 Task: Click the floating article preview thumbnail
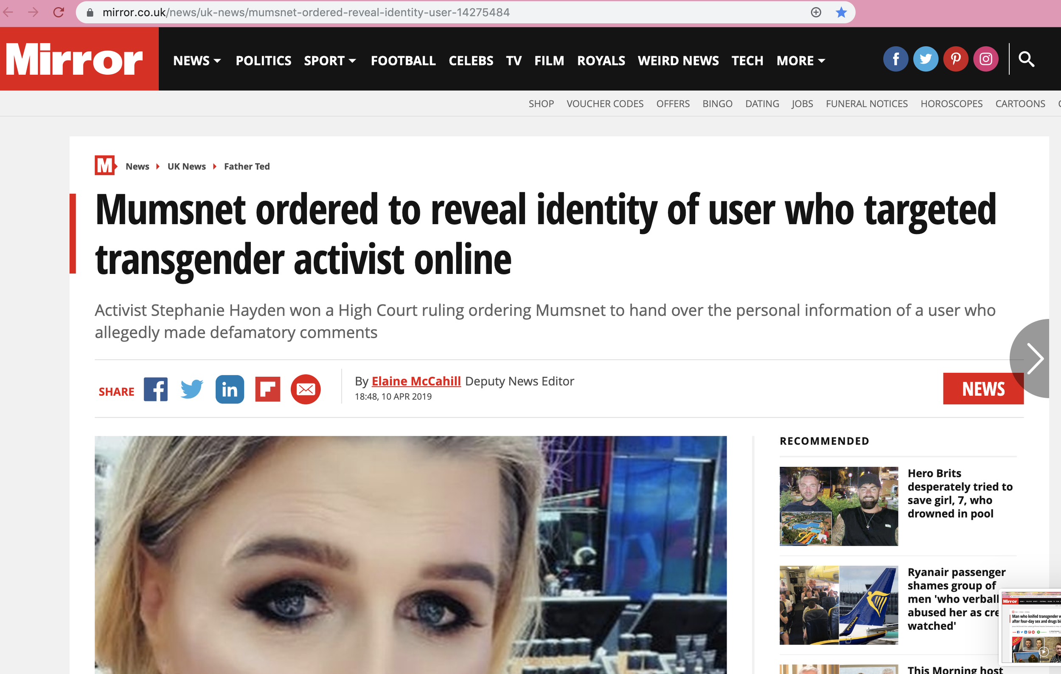click(1030, 628)
